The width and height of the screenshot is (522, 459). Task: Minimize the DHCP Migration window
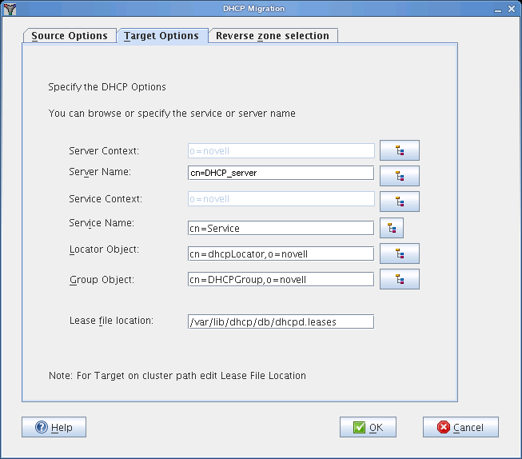(x=498, y=10)
